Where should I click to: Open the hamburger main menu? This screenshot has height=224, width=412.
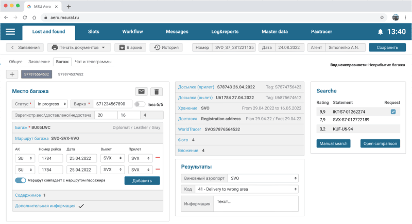pyautogui.click(x=10, y=32)
